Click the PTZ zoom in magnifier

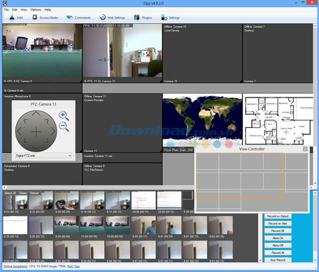64,115
